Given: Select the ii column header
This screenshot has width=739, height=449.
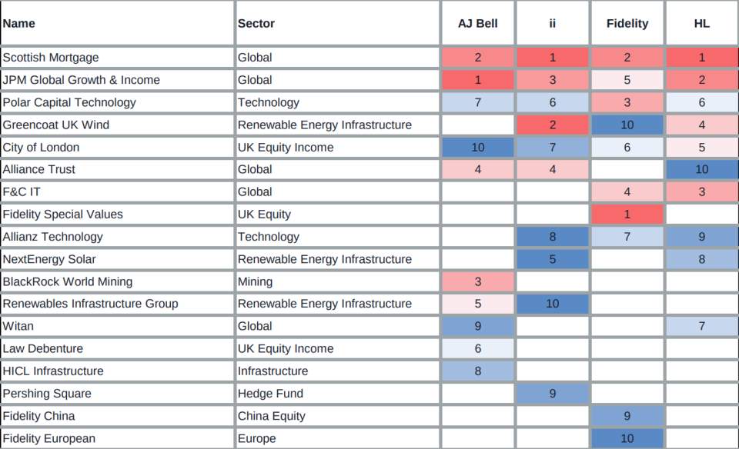Looking at the screenshot, I should click(x=552, y=24).
